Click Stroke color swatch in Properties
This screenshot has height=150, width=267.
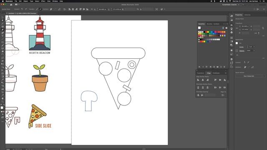coord(237,47)
